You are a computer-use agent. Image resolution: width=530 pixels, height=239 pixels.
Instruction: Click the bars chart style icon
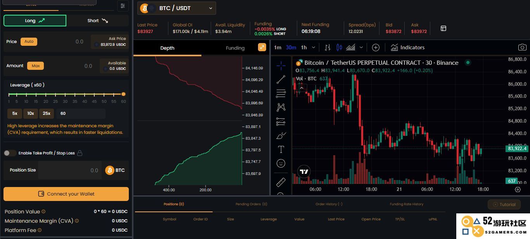(327, 47)
